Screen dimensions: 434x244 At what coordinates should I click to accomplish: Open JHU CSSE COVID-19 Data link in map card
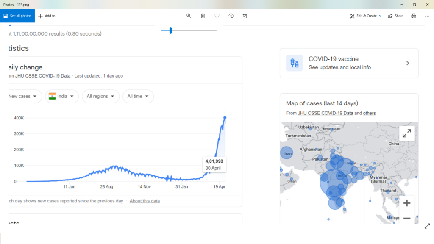pyautogui.click(x=325, y=113)
